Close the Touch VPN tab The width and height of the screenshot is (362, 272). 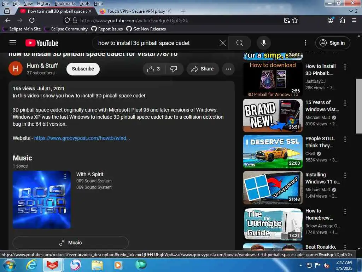tap(169, 11)
